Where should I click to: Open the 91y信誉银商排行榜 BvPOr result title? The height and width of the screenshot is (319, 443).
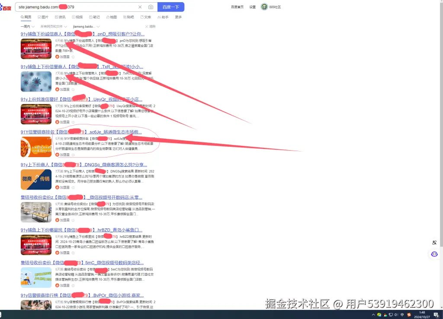coord(82,296)
